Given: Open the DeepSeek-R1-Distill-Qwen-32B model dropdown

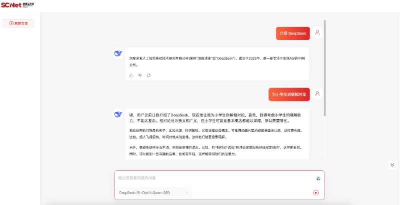Looking at the screenshot, I should point(154,193).
